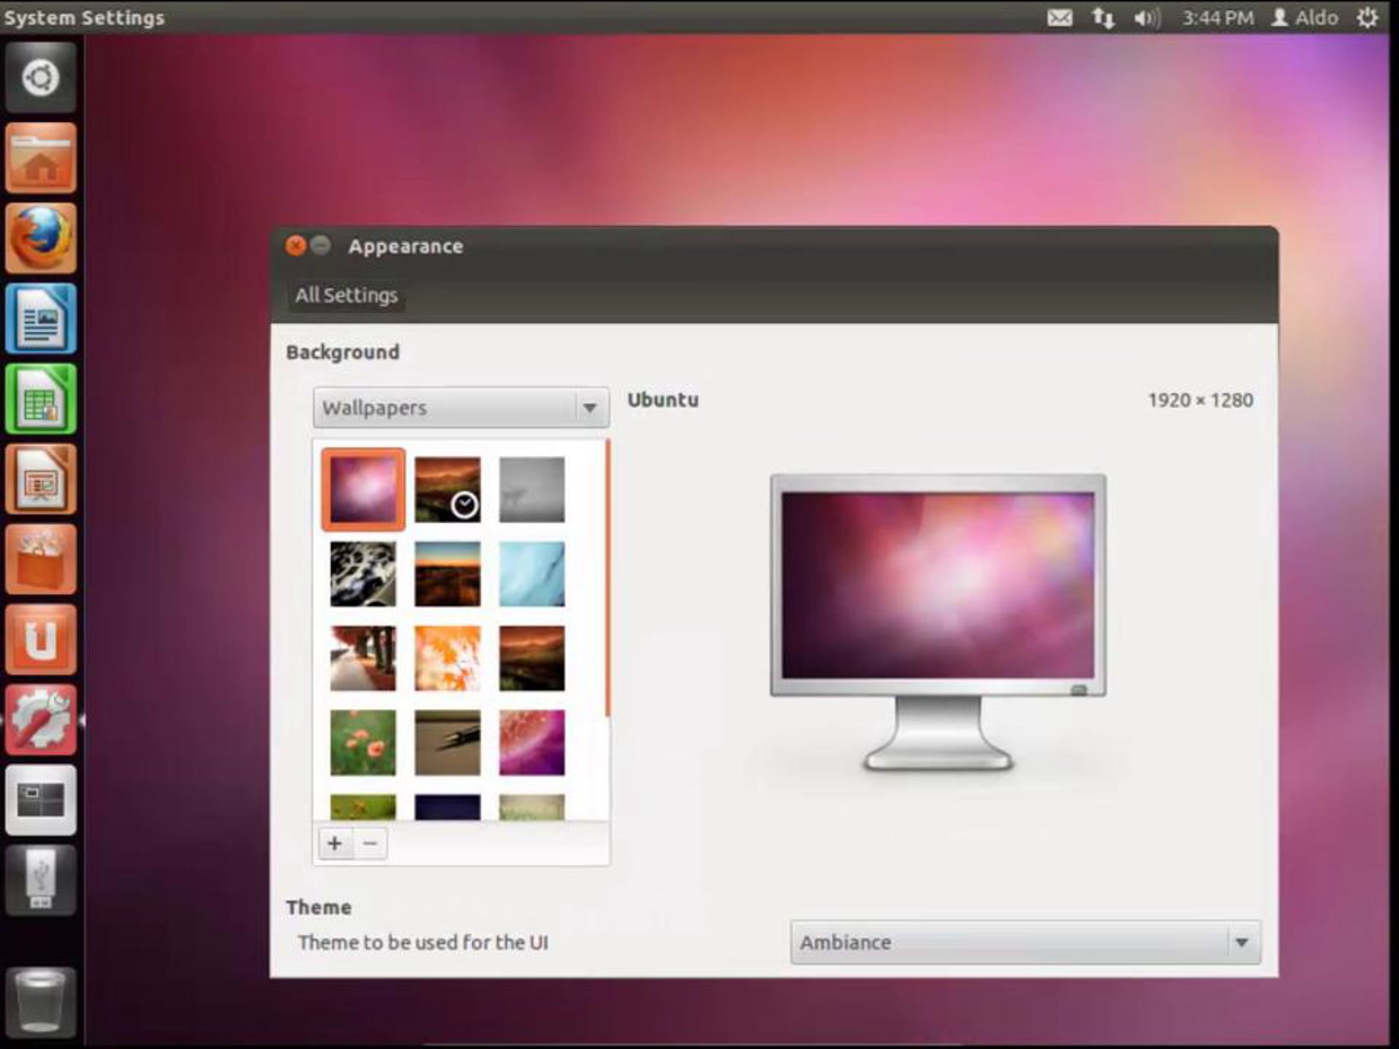Open the Trash in launcher

40,1002
